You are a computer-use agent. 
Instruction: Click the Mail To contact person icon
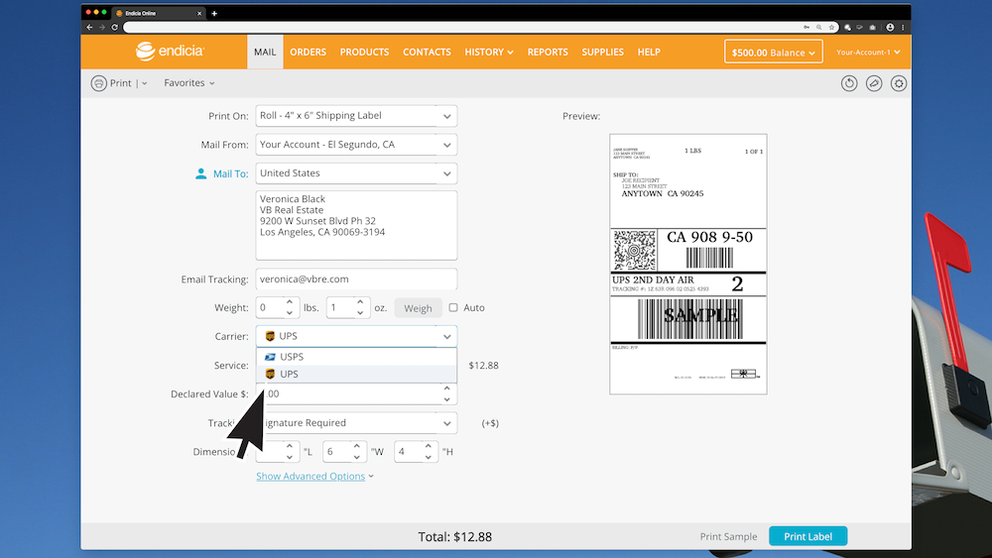(x=201, y=173)
